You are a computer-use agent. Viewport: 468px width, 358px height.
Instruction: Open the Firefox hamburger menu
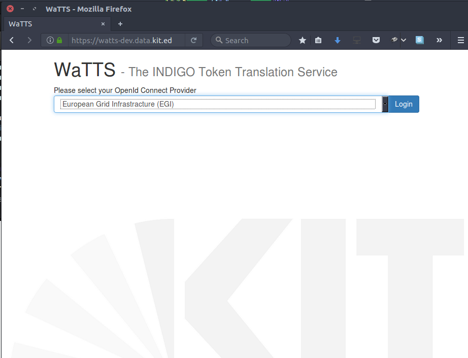pos(460,40)
